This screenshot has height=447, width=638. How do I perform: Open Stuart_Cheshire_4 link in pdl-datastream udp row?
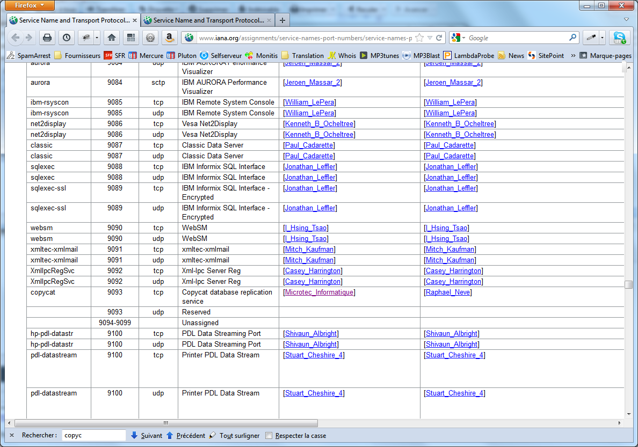pyautogui.click(x=314, y=393)
